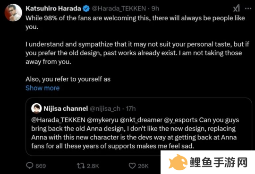Open the @nijisa_ch handle
The width and height of the screenshot is (255, 174).
point(105,108)
